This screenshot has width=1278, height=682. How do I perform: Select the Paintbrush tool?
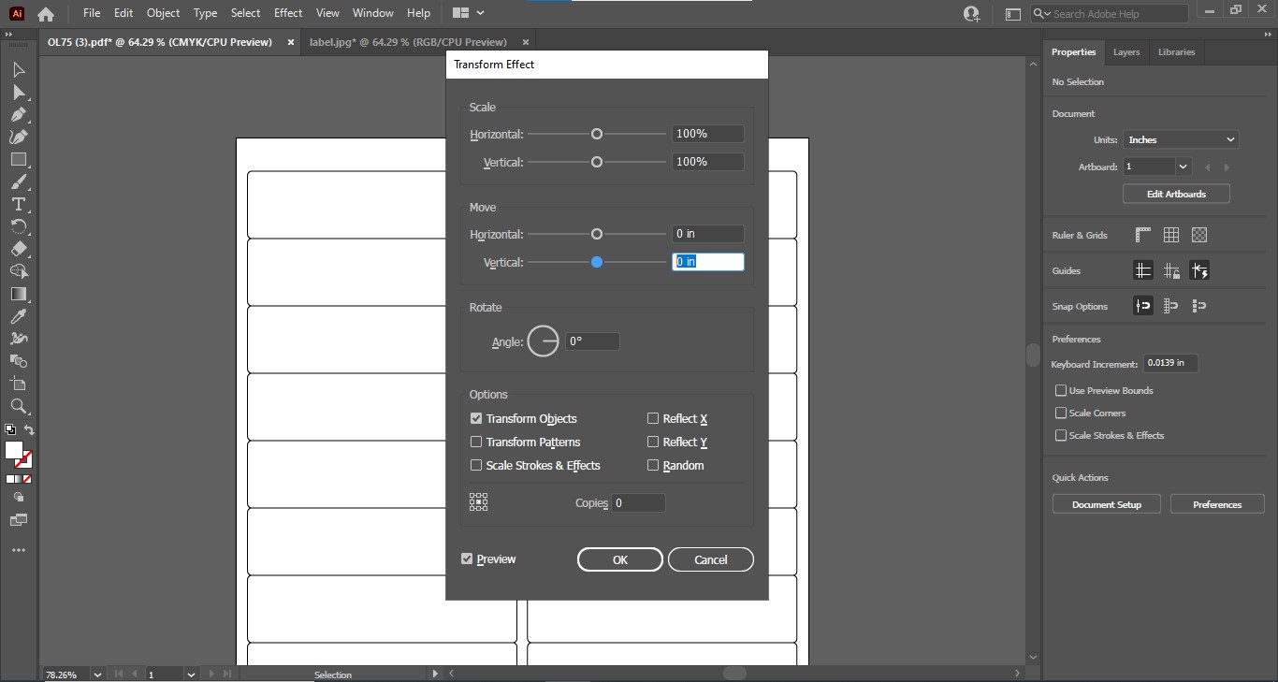click(x=18, y=182)
